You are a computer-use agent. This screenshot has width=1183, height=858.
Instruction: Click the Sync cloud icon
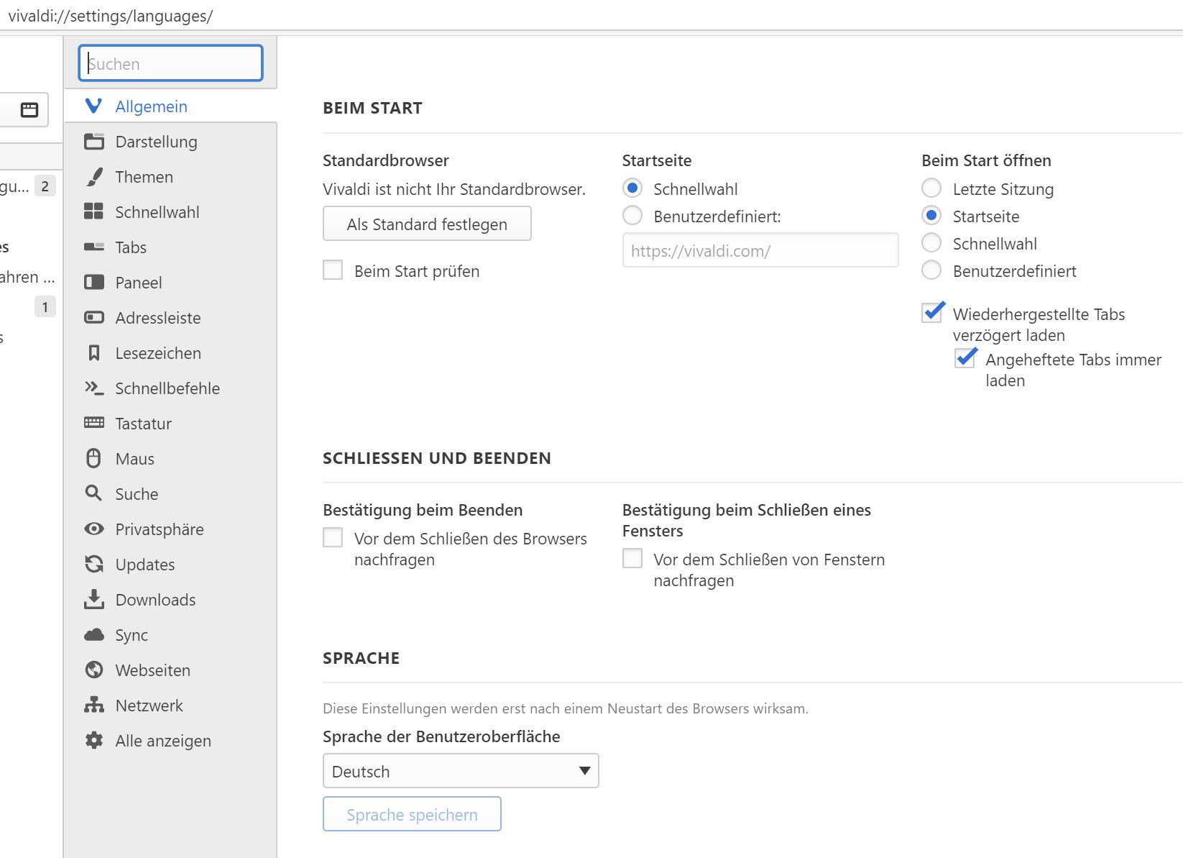(94, 635)
